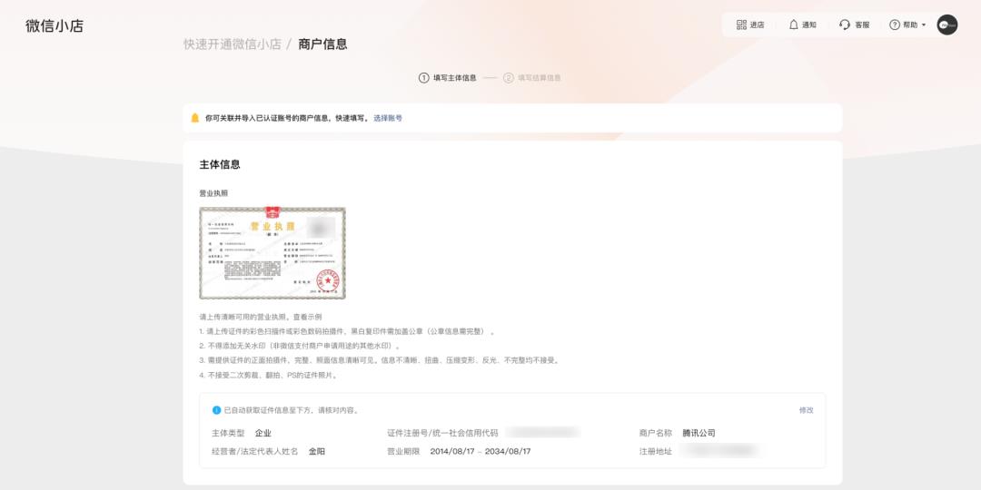Click the 客服 label text

pos(862,25)
